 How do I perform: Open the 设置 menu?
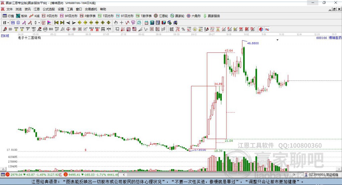(61, 9)
